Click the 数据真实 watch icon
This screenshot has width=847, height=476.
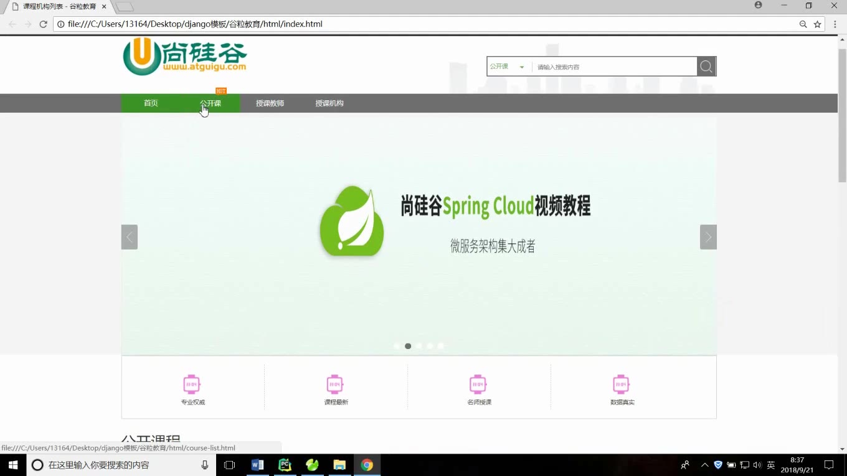point(621,385)
